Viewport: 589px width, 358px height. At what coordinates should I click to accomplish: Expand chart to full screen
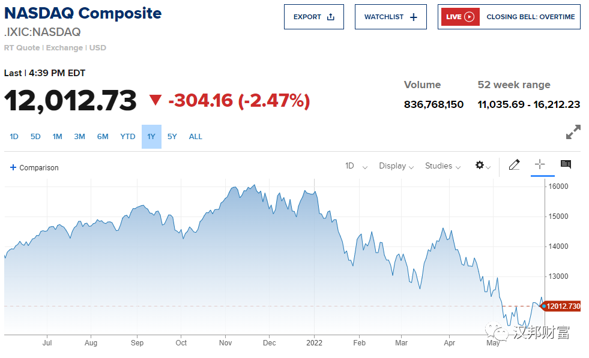(x=573, y=132)
